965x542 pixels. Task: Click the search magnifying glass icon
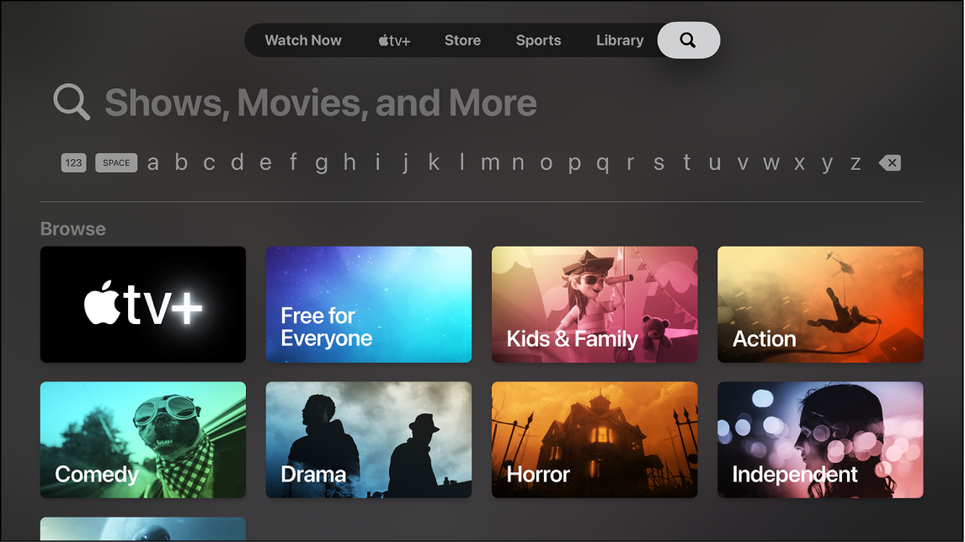pos(688,40)
